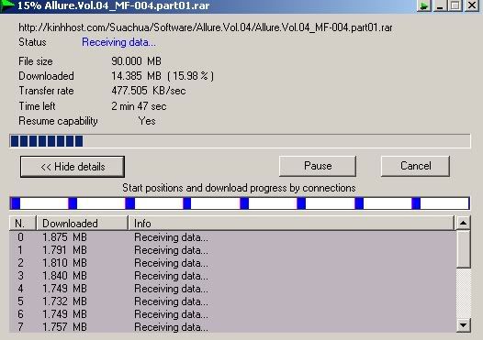Click the time left 2 min 47 sec

[139, 106]
